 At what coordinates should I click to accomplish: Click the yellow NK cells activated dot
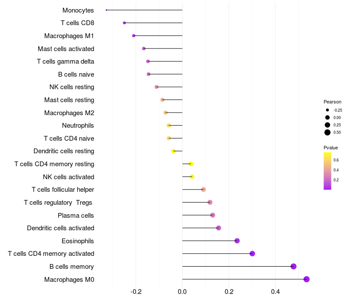tap(192, 177)
